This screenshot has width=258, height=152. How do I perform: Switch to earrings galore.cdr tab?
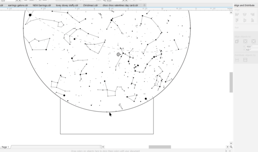pyautogui.click(x=18, y=5)
